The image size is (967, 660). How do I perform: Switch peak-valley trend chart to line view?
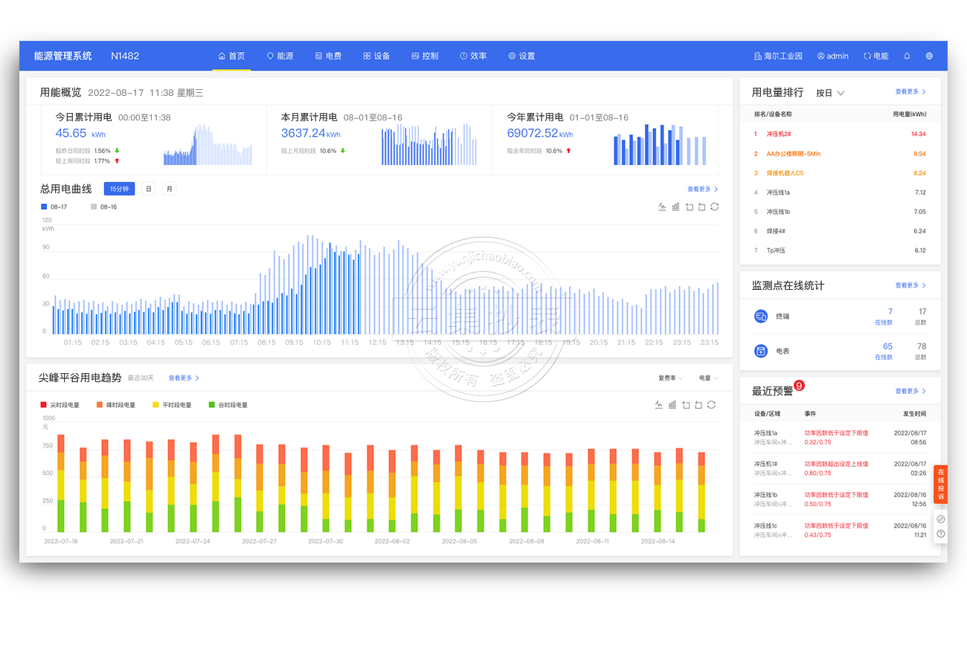tap(658, 404)
